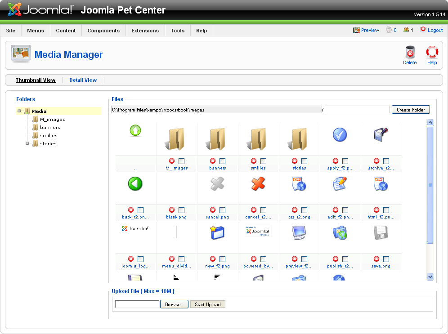Click the edit_f2 notepad image
Screen dimensions: 448x334
pos(340,183)
